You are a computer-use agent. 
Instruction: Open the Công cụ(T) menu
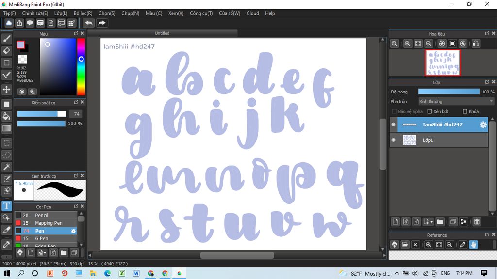coord(201,13)
